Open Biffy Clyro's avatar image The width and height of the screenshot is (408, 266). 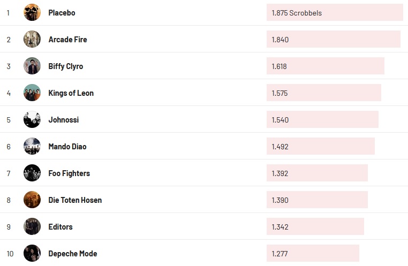click(32, 66)
